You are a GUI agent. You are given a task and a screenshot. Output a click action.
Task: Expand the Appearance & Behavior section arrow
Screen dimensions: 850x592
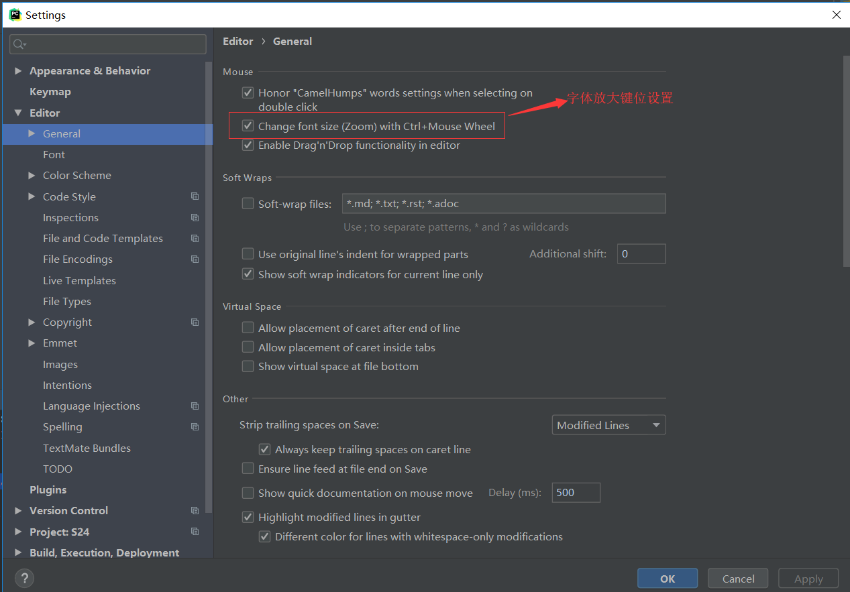(18, 70)
